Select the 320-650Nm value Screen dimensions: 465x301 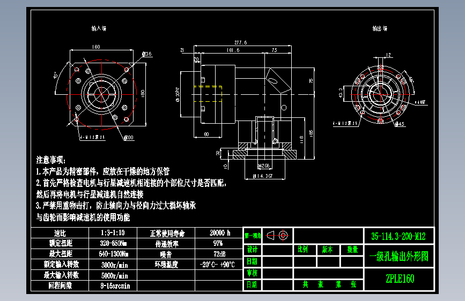[113, 244]
